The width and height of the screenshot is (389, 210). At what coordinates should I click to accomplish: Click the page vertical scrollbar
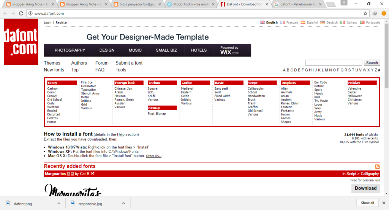(x=386, y=56)
